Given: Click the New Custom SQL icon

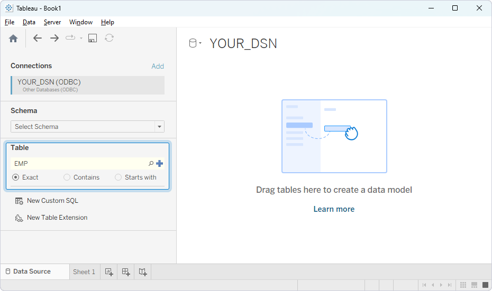Looking at the screenshot, I should pyautogui.click(x=19, y=201).
